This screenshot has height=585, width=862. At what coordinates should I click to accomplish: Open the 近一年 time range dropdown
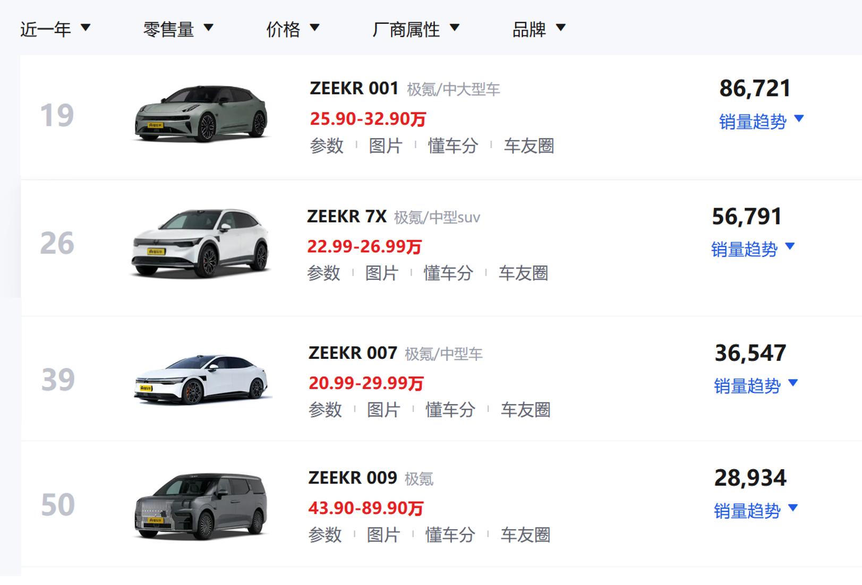[x=55, y=29]
